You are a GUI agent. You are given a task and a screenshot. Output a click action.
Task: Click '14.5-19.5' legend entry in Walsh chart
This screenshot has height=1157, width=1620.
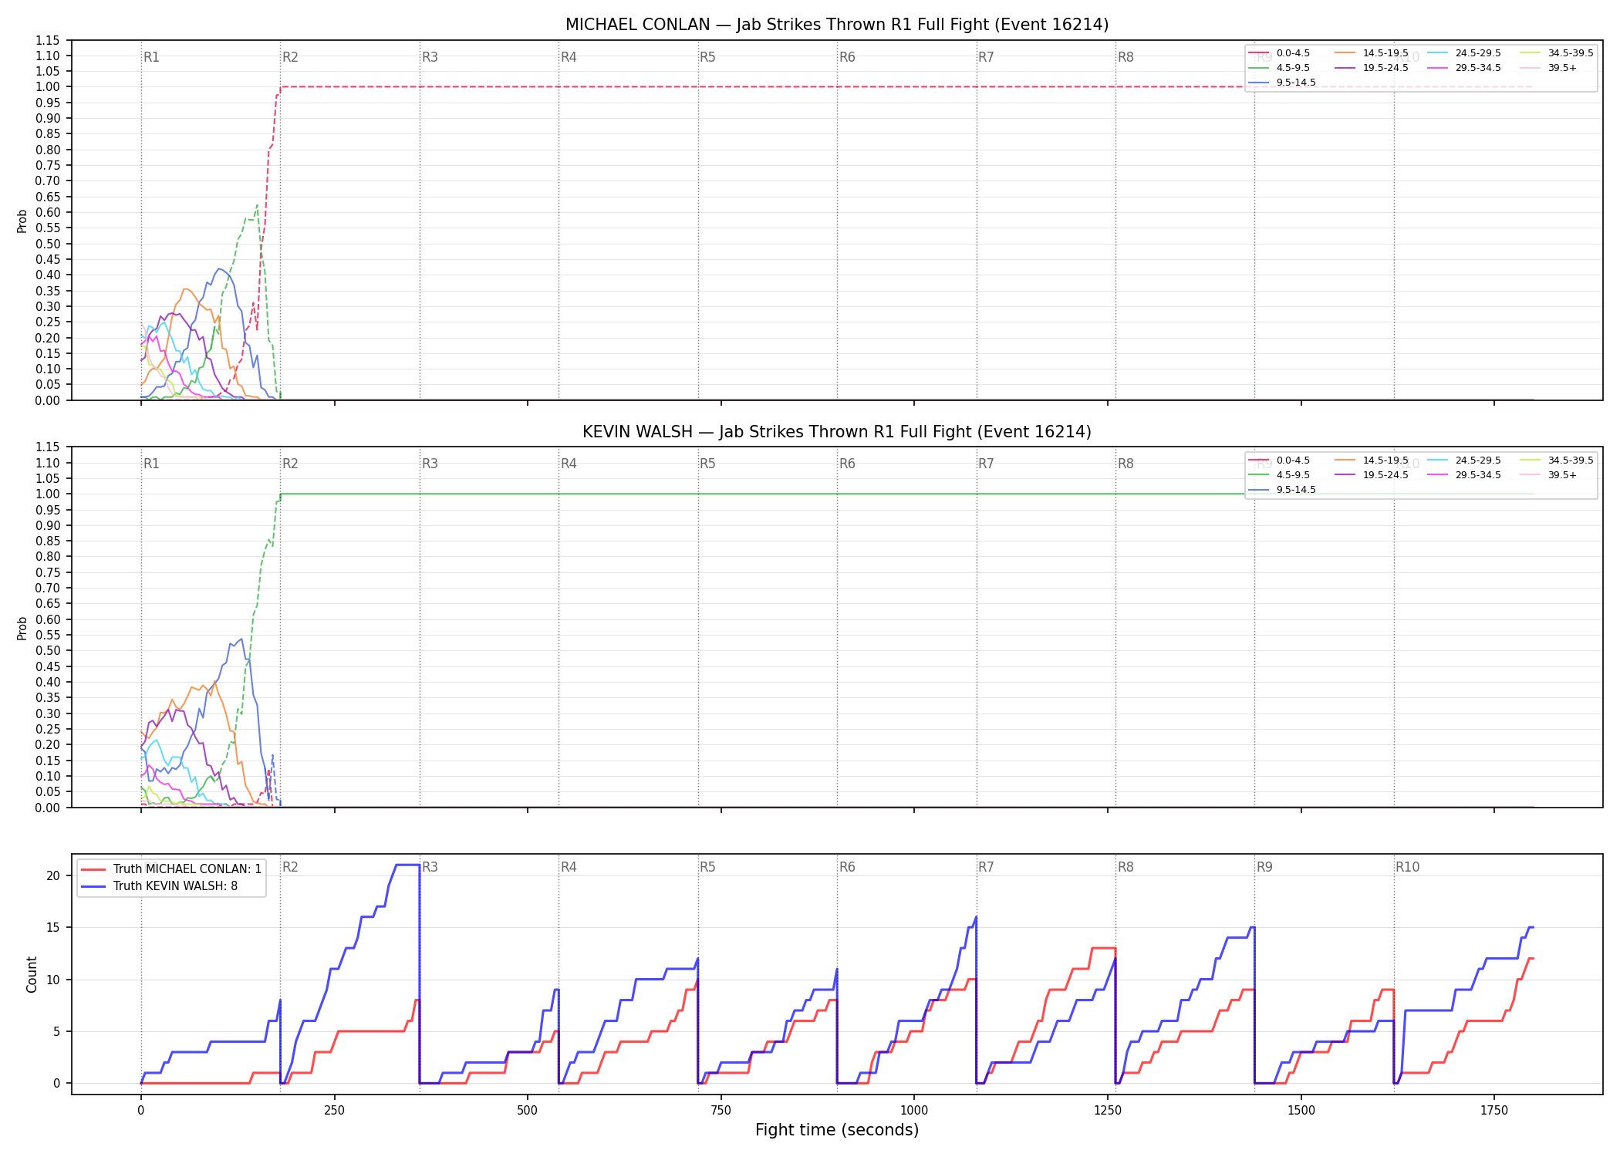(1372, 460)
